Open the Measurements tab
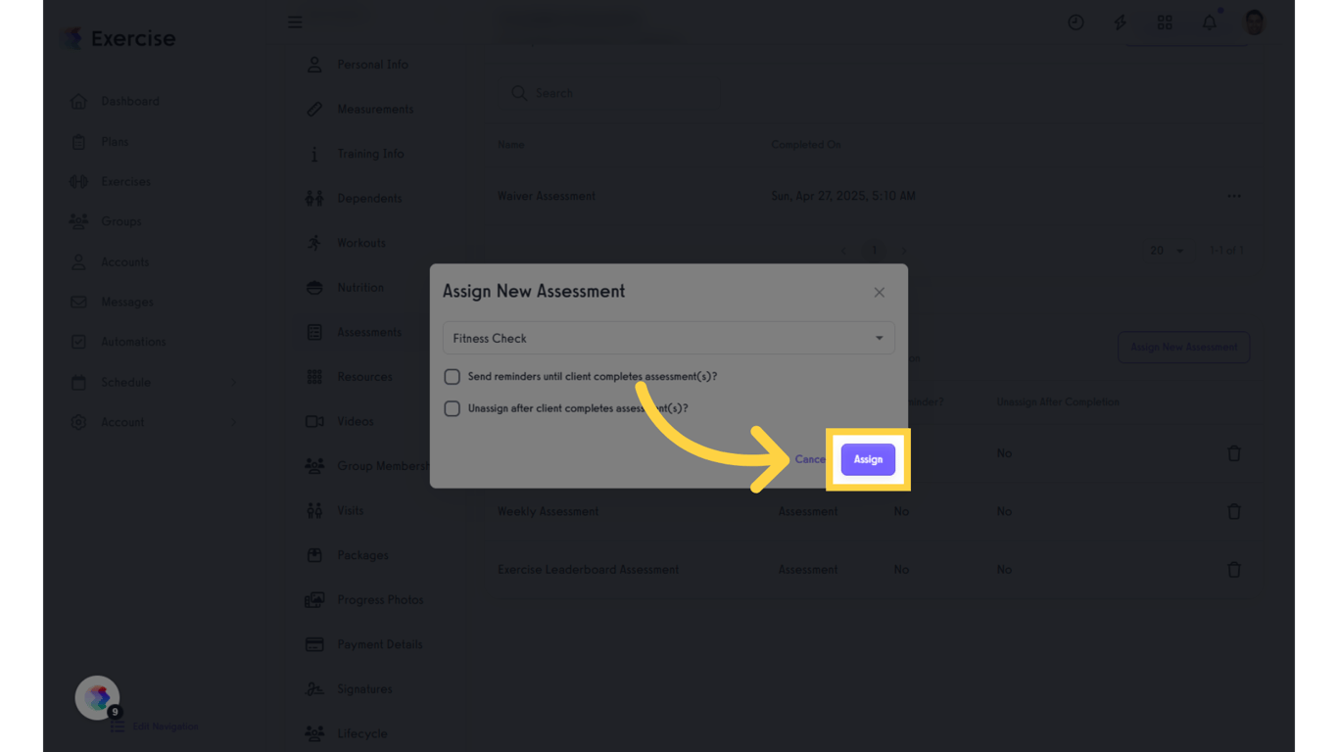Screen dimensions: 1338x752 coord(375,109)
